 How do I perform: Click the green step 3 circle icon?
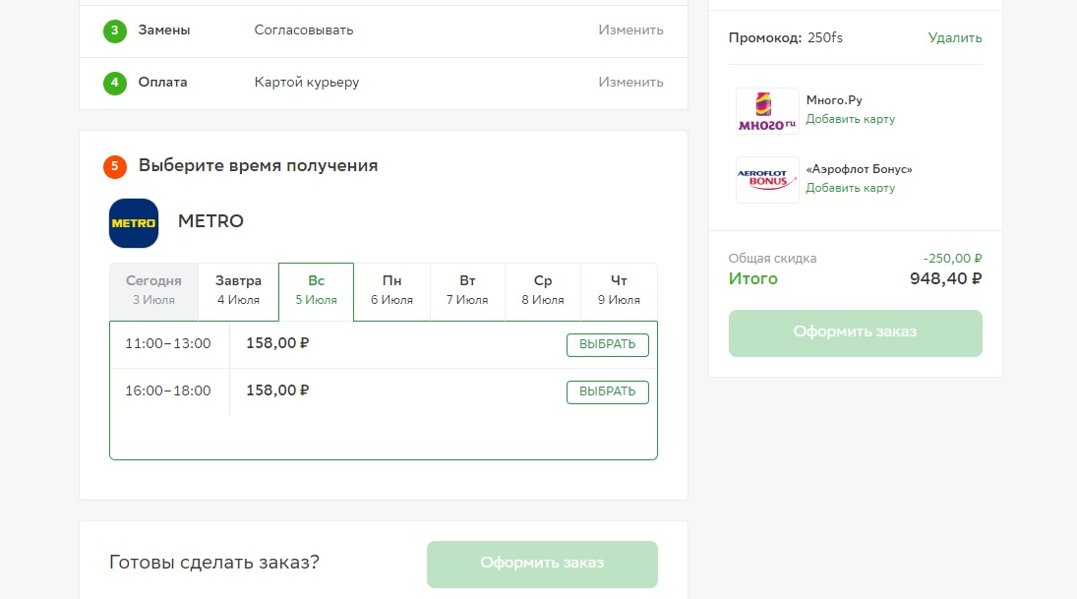coord(115,30)
